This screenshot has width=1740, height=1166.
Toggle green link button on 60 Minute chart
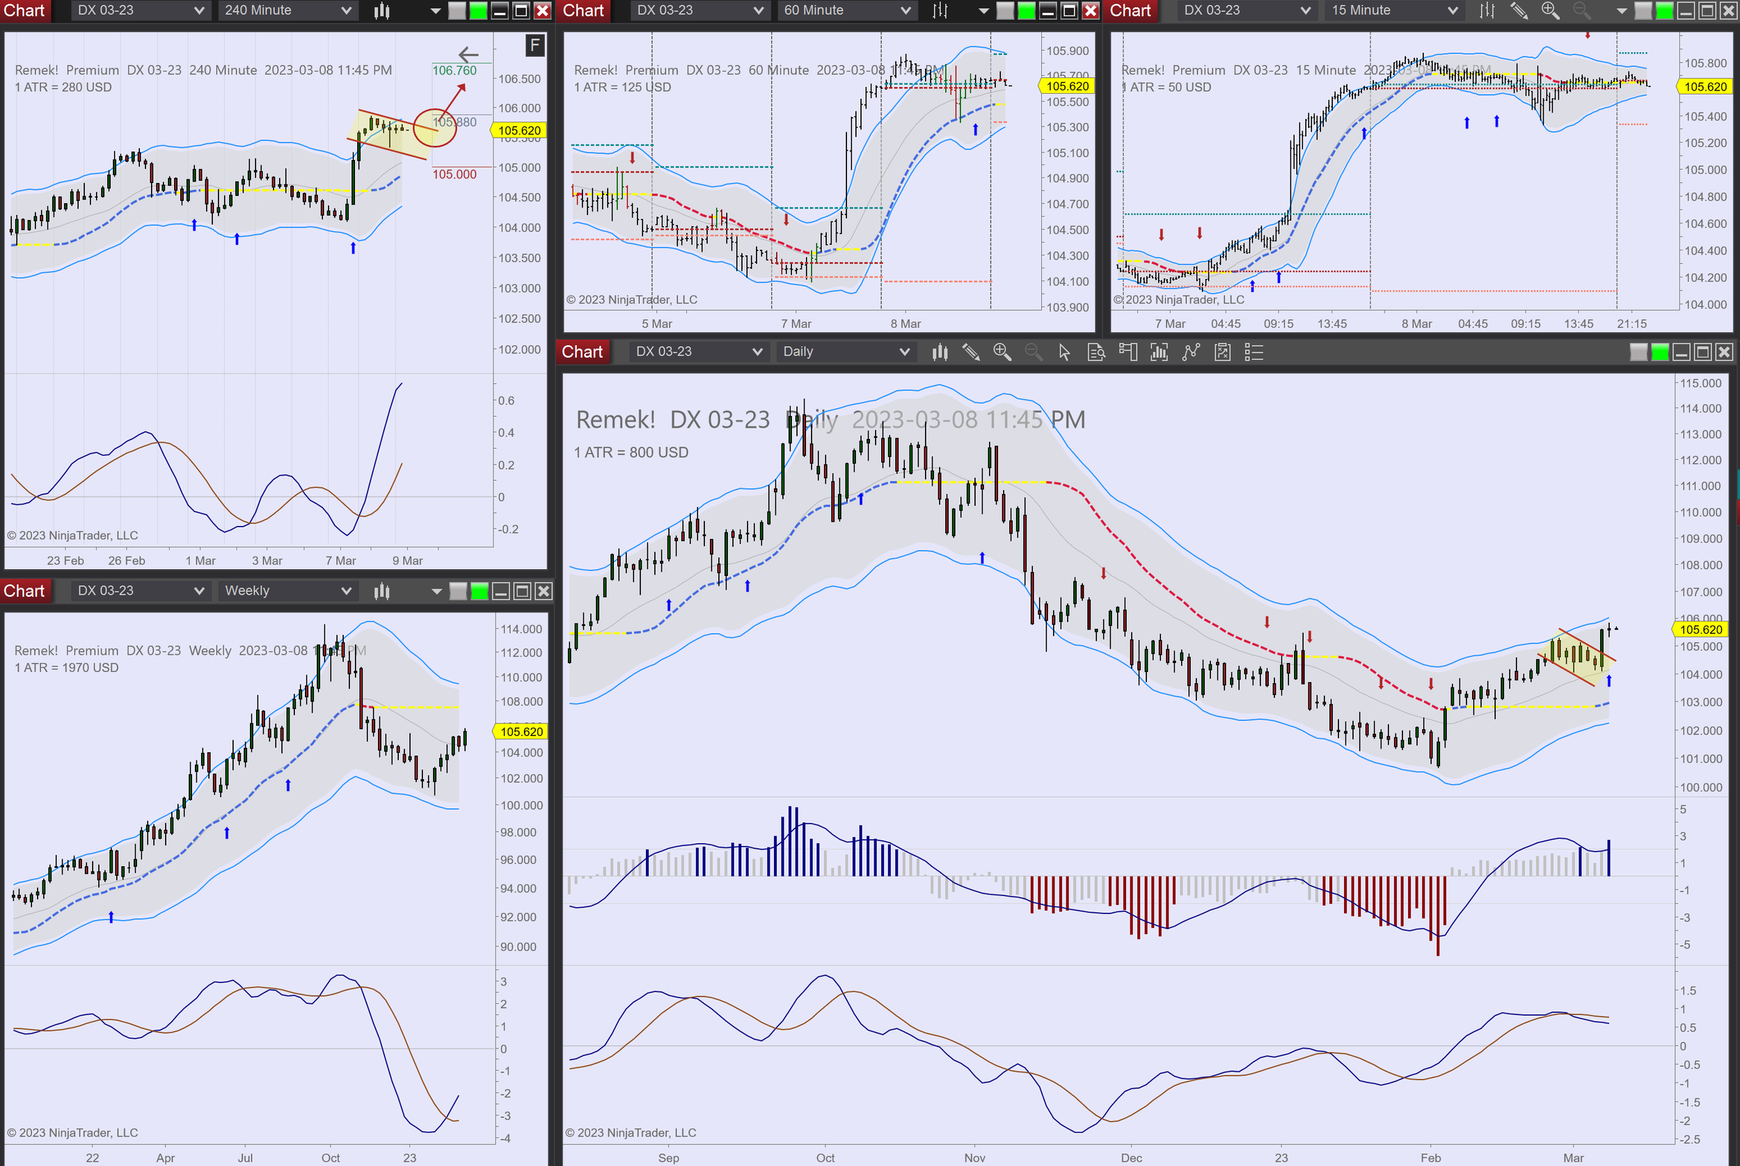1026,10
